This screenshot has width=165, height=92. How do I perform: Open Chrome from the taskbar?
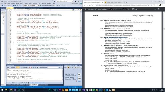click(x=11, y=90)
